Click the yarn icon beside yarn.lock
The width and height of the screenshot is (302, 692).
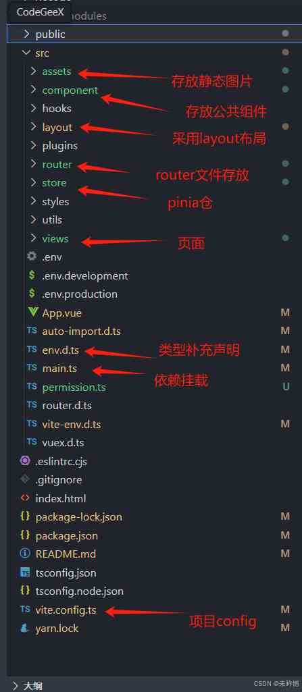(25, 628)
